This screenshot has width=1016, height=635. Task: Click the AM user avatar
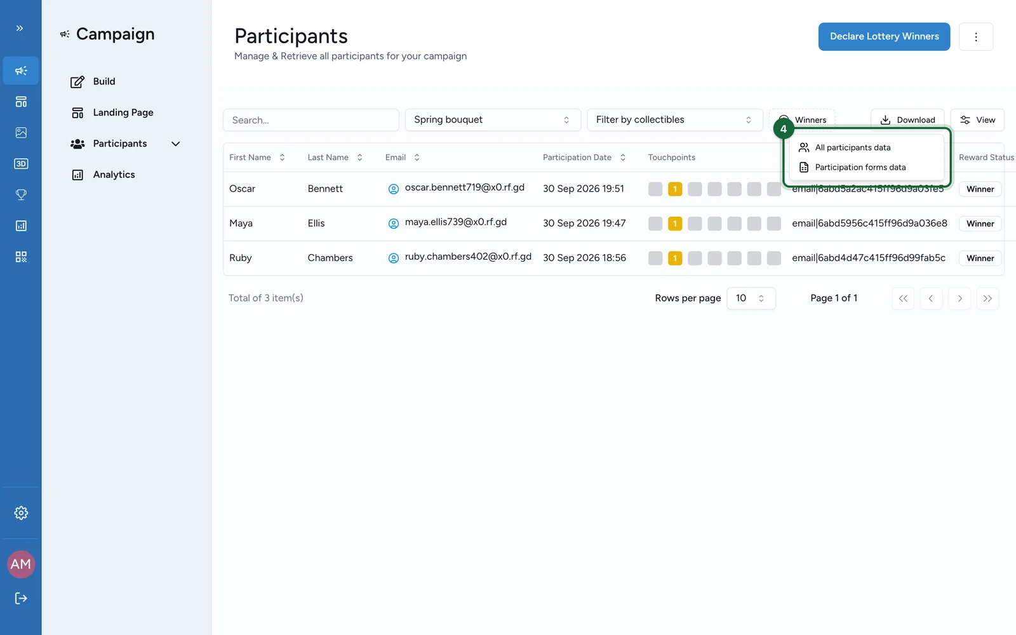(21, 565)
